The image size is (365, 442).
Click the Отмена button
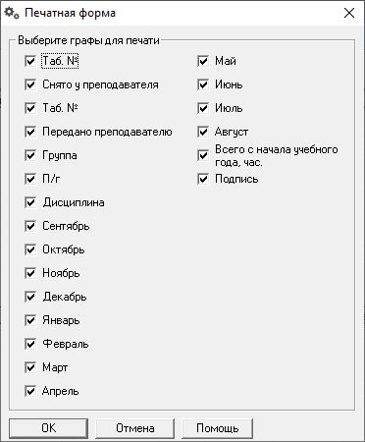[x=134, y=428]
